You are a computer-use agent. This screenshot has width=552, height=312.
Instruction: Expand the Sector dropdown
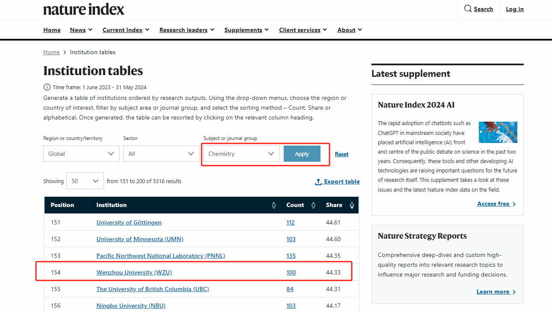tap(161, 154)
